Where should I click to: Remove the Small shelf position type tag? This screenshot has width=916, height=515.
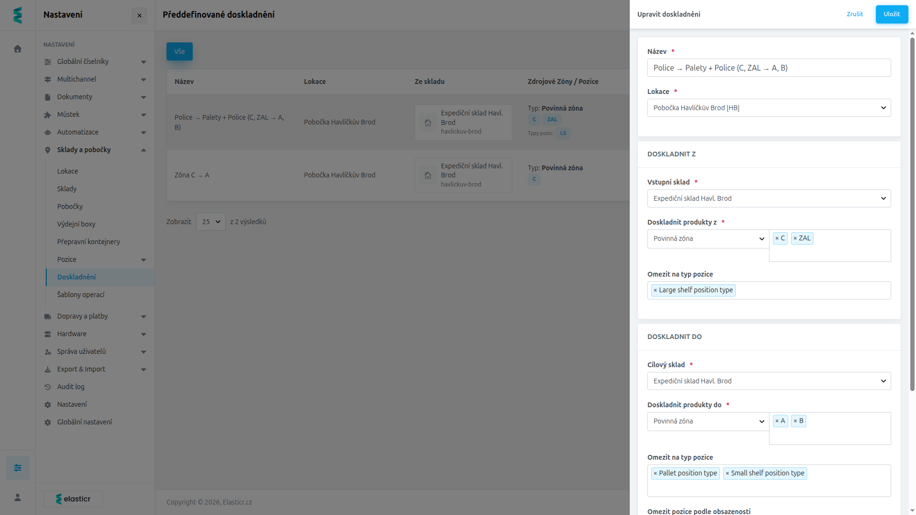tap(727, 474)
